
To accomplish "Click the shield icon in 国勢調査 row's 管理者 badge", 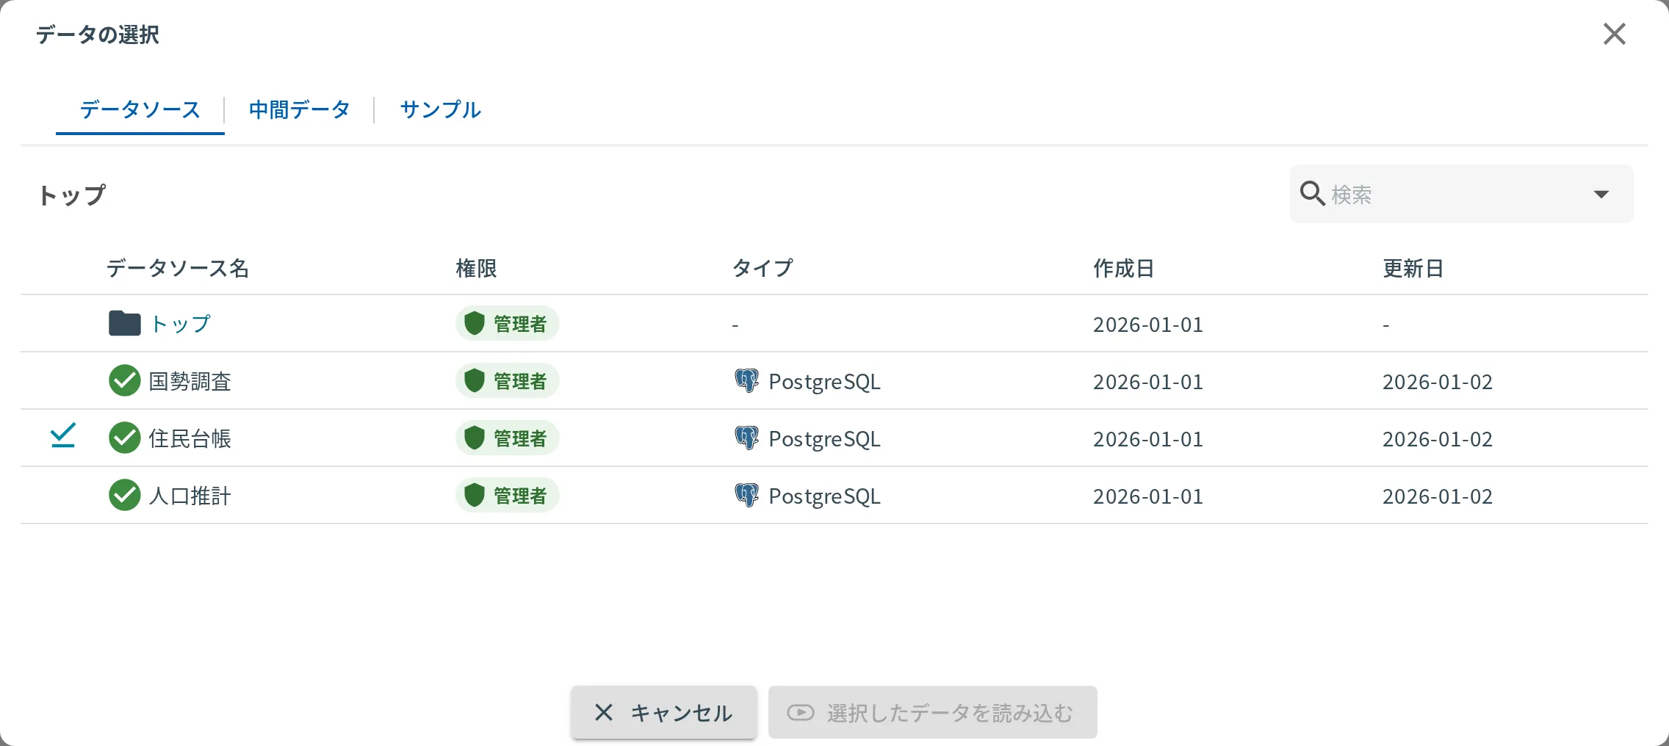I will (475, 380).
